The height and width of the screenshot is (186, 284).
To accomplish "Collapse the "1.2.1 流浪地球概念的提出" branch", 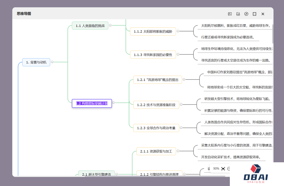I will [183, 80].
